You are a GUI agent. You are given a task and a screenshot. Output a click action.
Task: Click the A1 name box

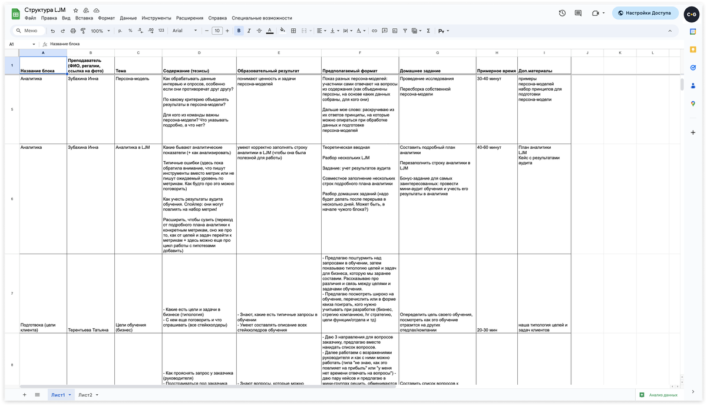pos(22,44)
